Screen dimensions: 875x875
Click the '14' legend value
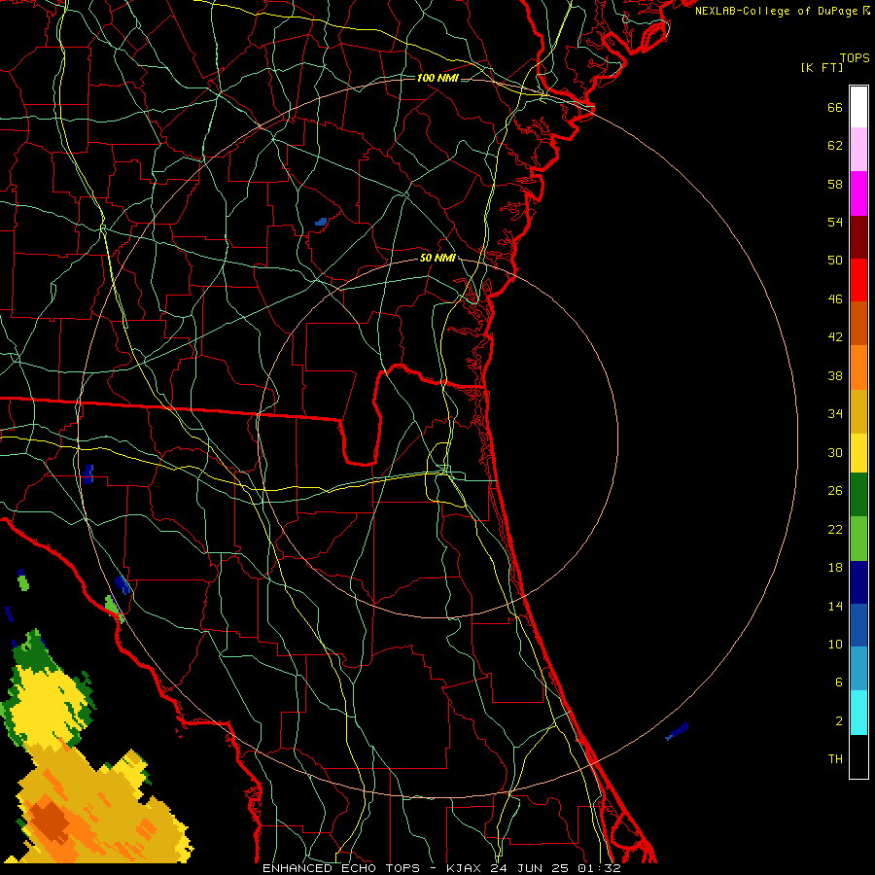tap(835, 606)
